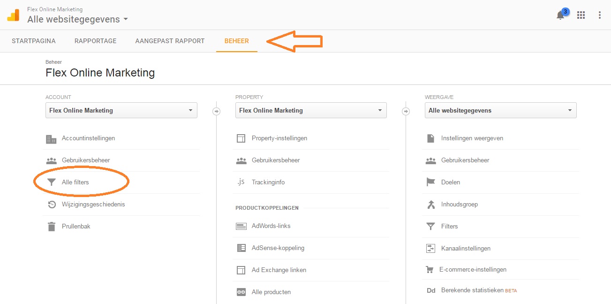Click the PRODUCTKOPPELINGEN section label
This screenshot has height=304, width=611.
267,208
